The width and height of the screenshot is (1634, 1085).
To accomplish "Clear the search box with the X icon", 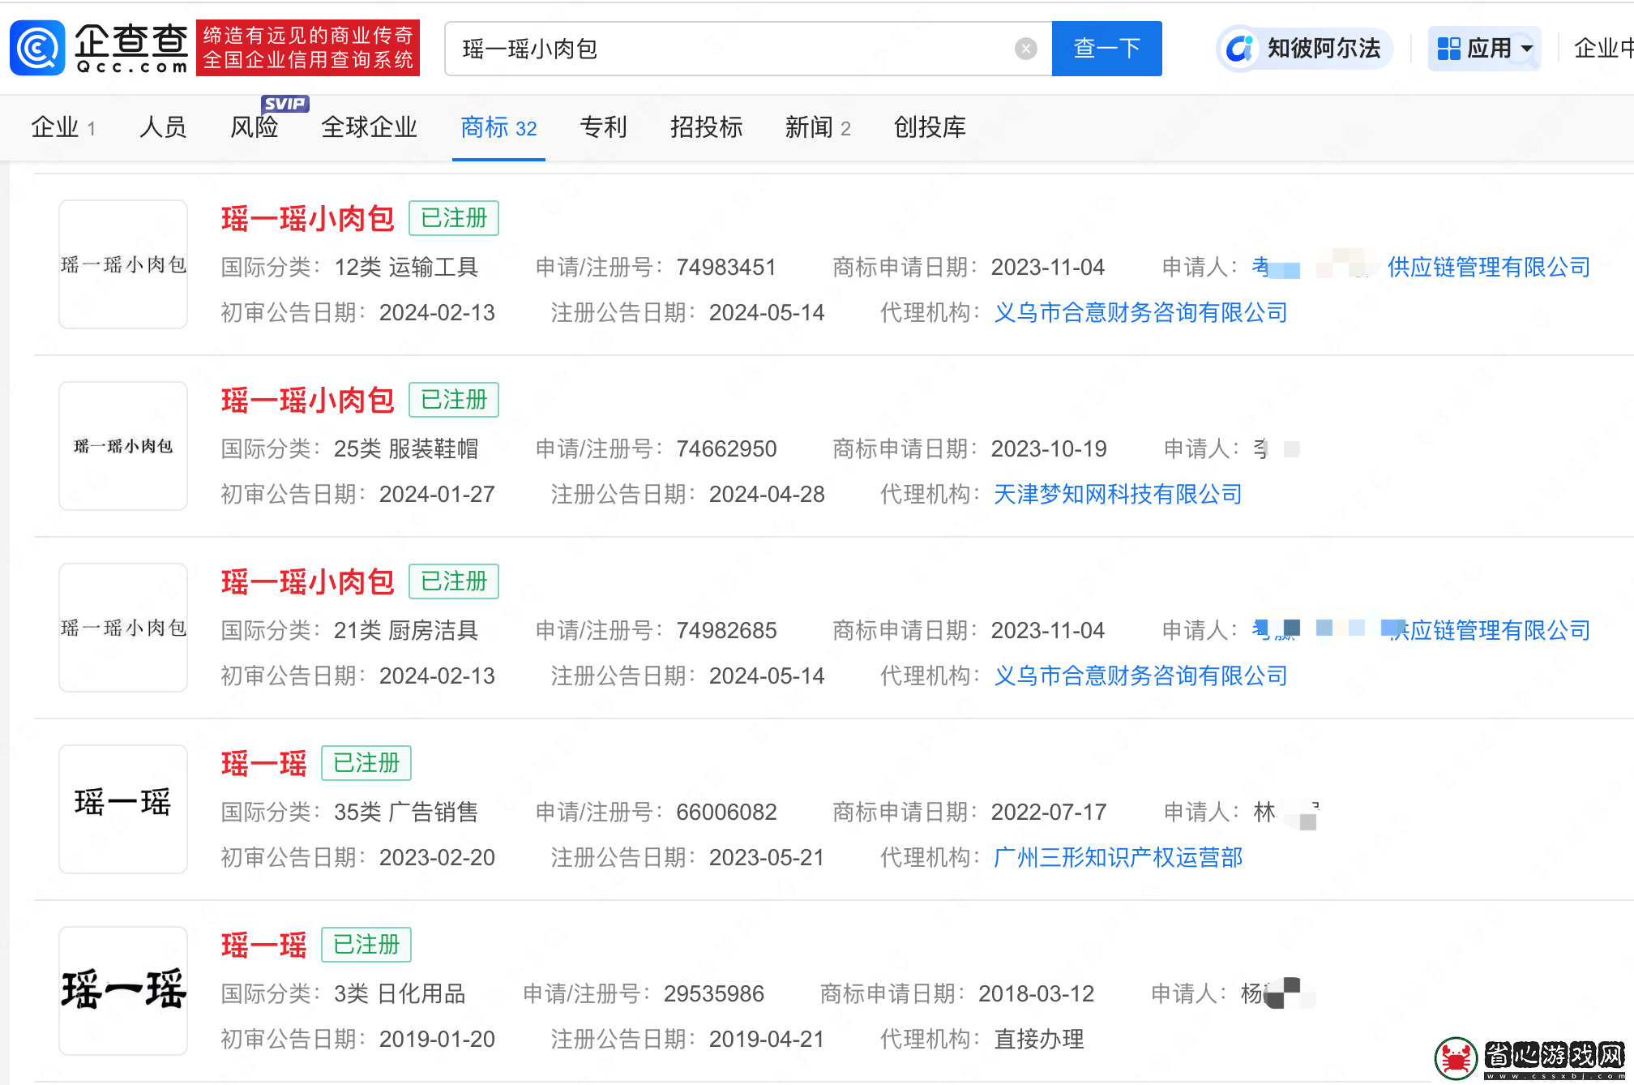I will (x=1025, y=49).
